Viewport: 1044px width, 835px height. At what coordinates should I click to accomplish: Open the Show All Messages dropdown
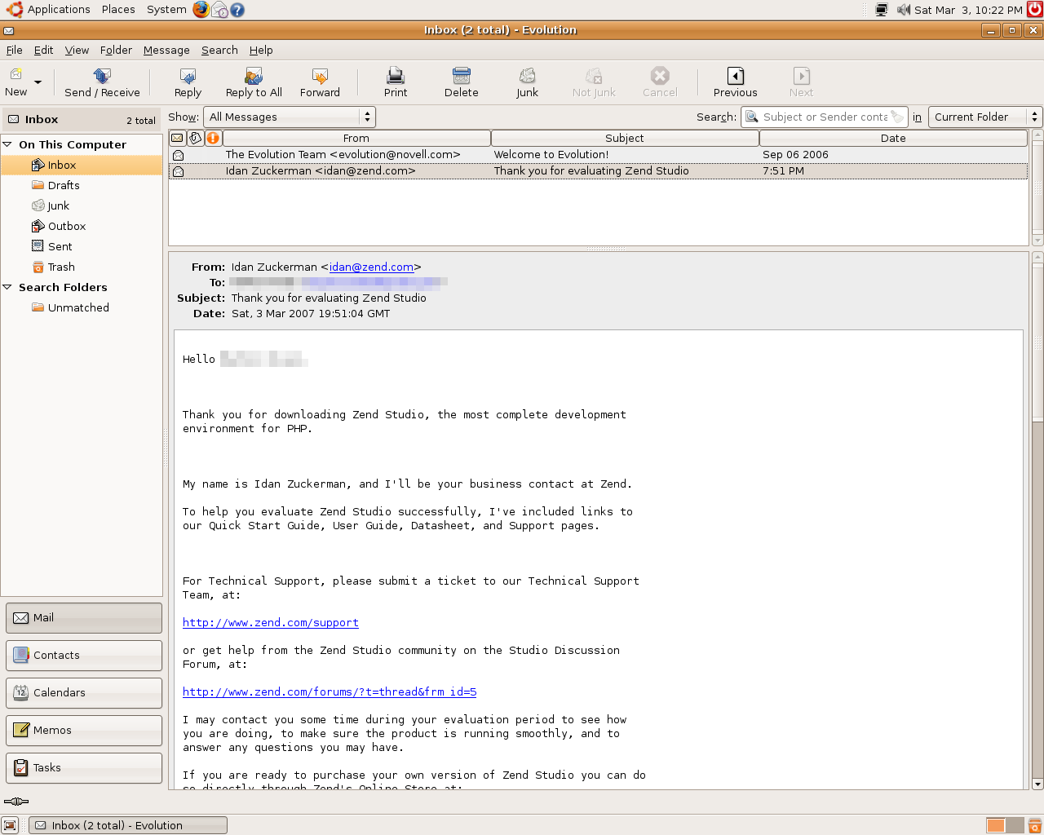289,117
